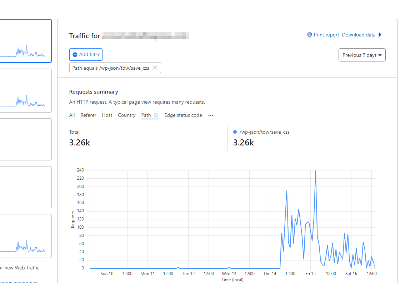Click the chart peak at Fri 15
The image size is (400, 283).
coord(316,171)
